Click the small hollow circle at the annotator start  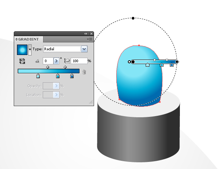[129, 62]
